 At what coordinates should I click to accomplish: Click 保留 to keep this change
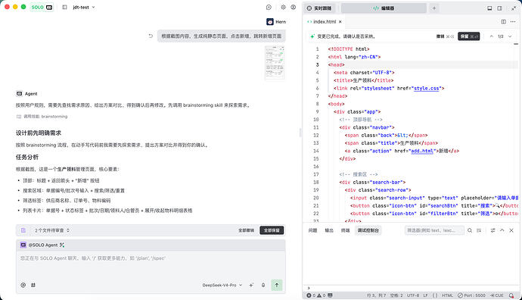pos(469,36)
